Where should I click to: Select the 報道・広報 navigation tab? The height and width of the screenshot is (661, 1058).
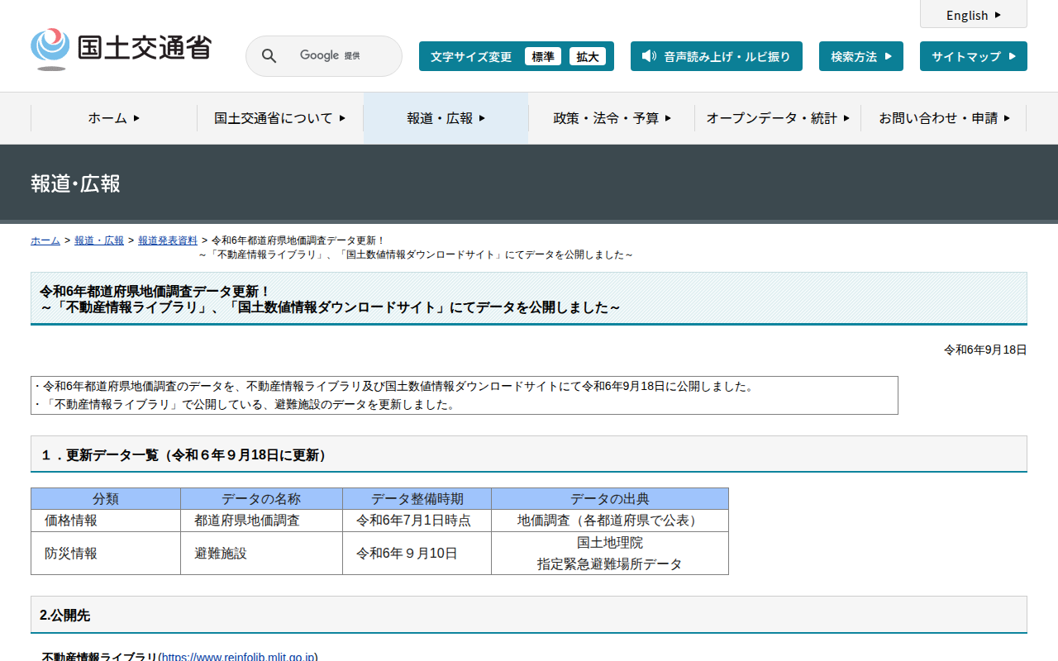[446, 118]
